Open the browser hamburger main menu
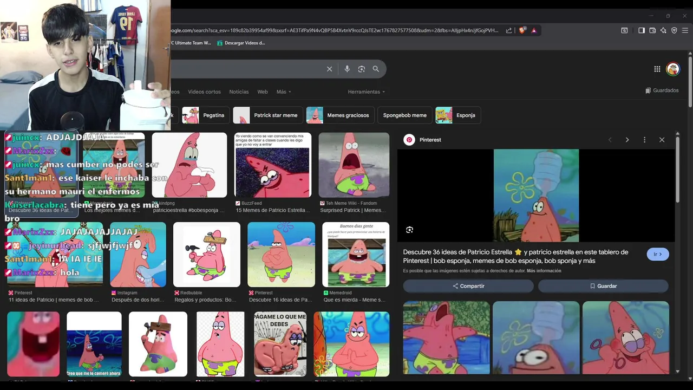 tap(685, 30)
